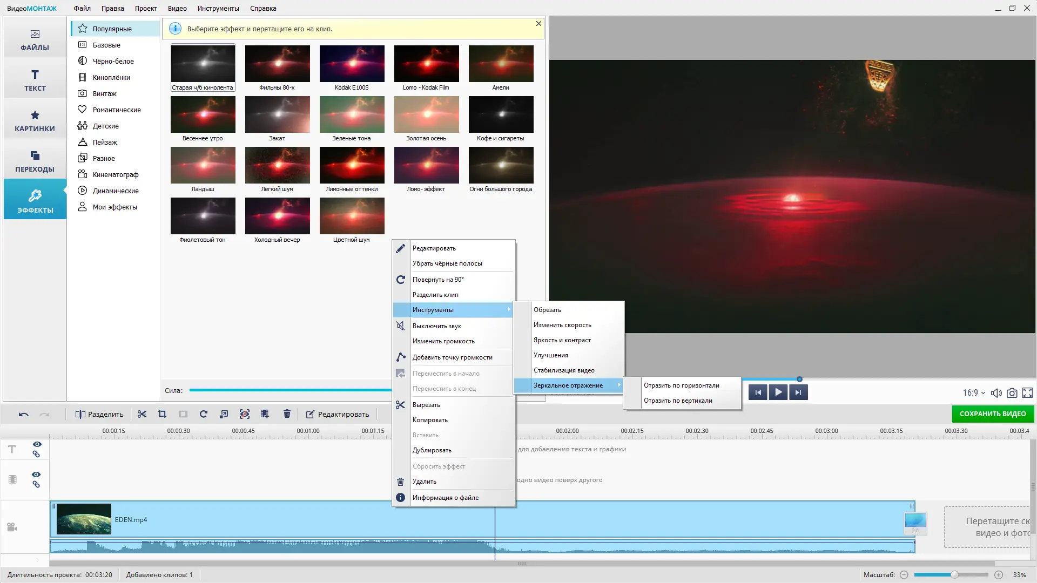Toggle overlay video track eye icon
This screenshot has width=1037, height=583.
(x=36, y=474)
